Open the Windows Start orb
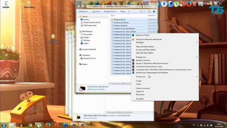Screen dimensions: 227x128 (x=4, y=125)
